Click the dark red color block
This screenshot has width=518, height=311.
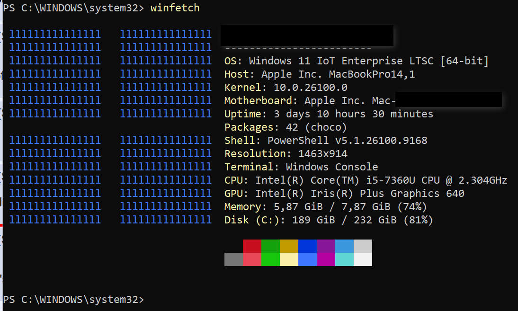(252, 246)
